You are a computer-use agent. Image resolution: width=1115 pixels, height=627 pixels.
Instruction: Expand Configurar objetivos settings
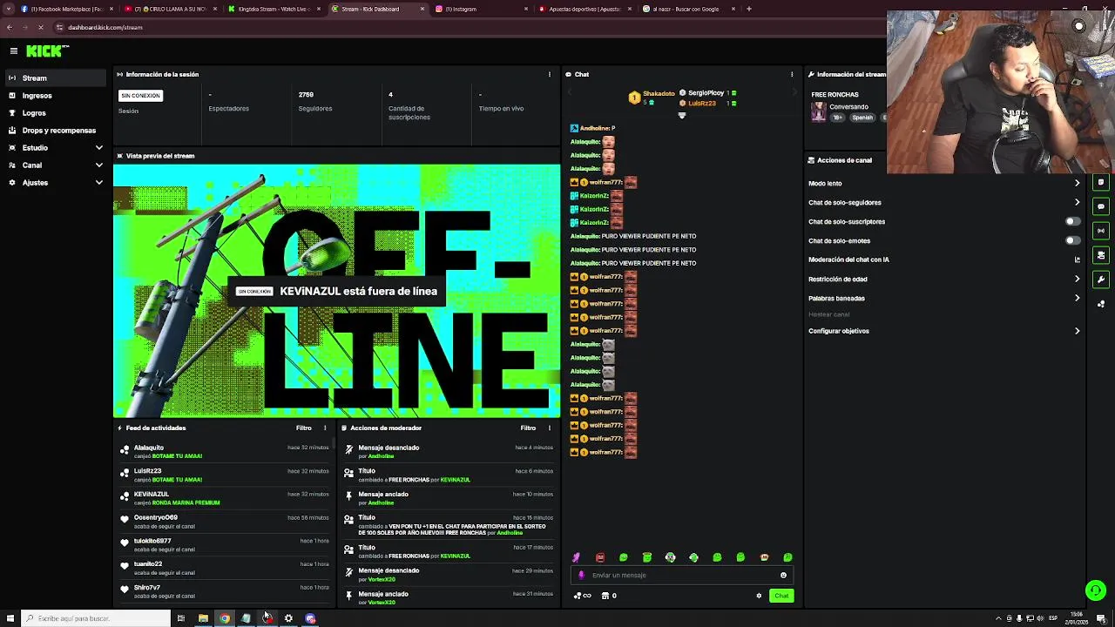944,331
